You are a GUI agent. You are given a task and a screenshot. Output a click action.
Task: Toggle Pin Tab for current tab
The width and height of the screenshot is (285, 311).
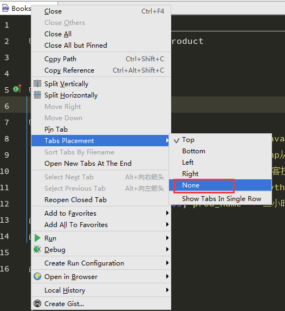[x=101, y=129]
